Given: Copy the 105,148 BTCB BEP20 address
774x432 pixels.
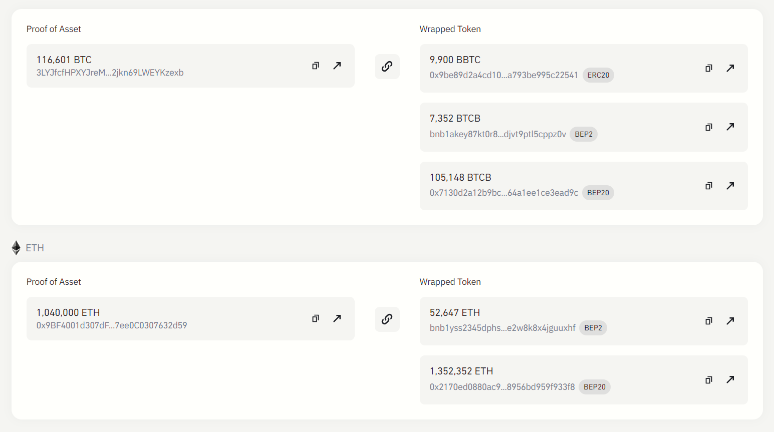Looking at the screenshot, I should point(709,186).
